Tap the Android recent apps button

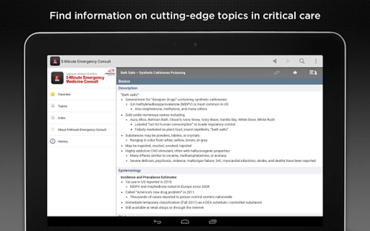(212, 222)
